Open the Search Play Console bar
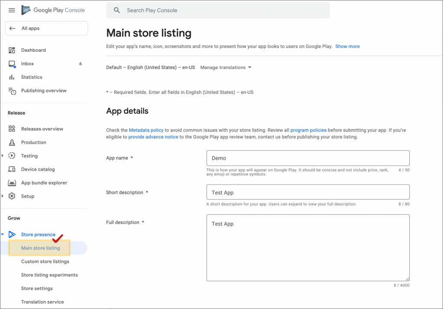443x309 pixels. pyautogui.click(x=218, y=10)
